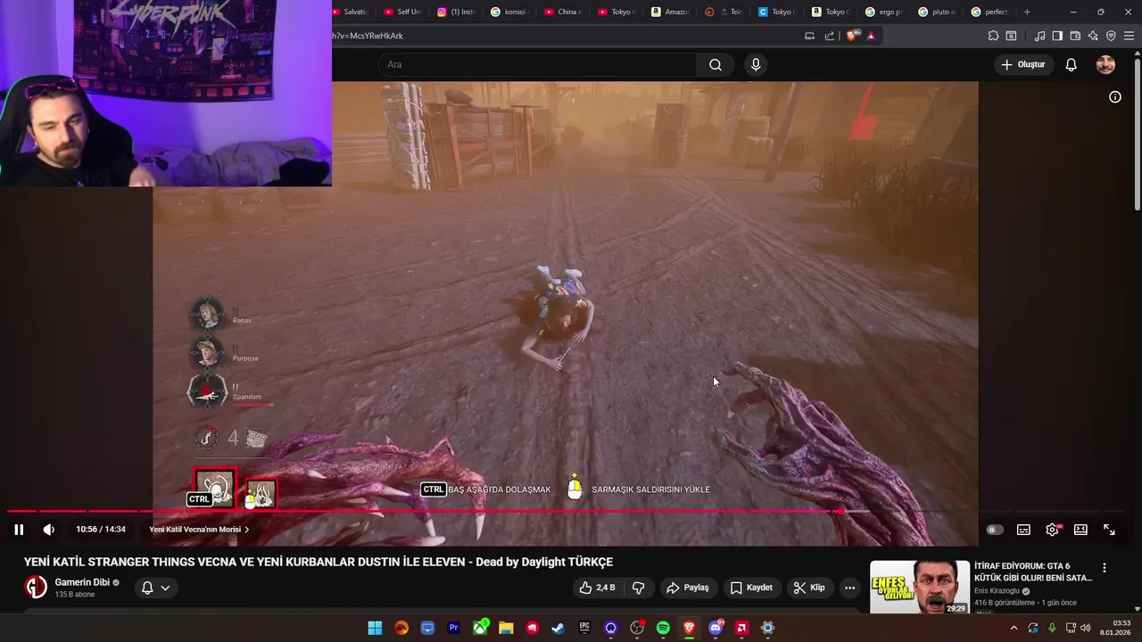The width and height of the screenshot is (1142, 642).
Task: Switch to the pluto Google tab
Action: [x=939, y=12]
